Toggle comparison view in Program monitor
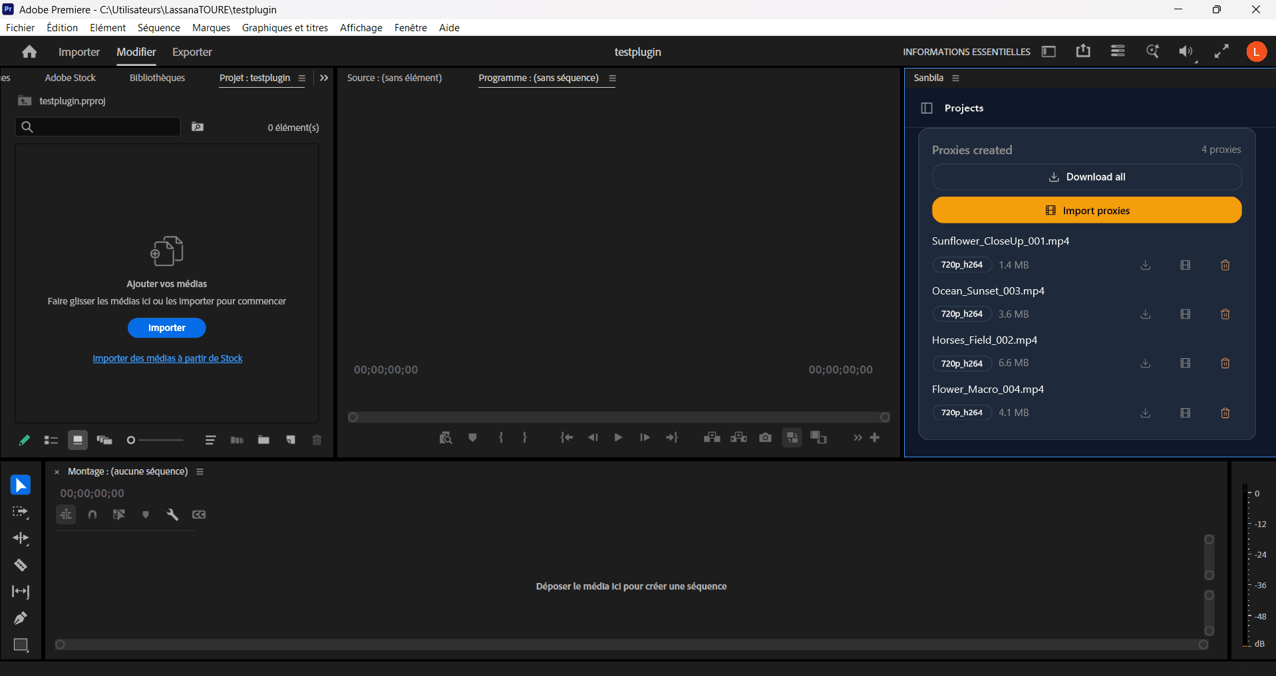Screen dimensions: 1276x676 (x=819, y=437)
